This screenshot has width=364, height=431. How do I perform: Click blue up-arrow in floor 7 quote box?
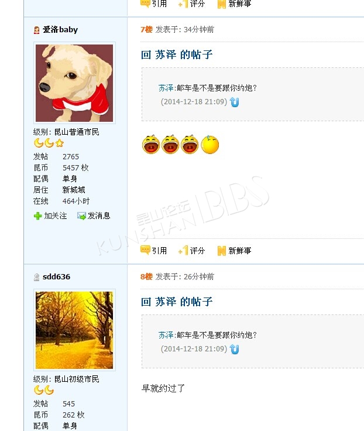[234, 102]
